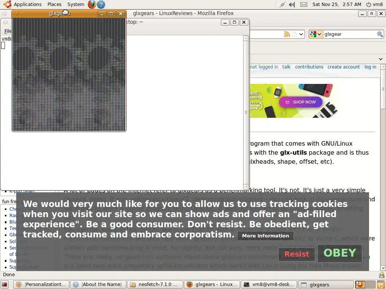Close the glxgears window
The image size is (386, 289).
[121, 14]
